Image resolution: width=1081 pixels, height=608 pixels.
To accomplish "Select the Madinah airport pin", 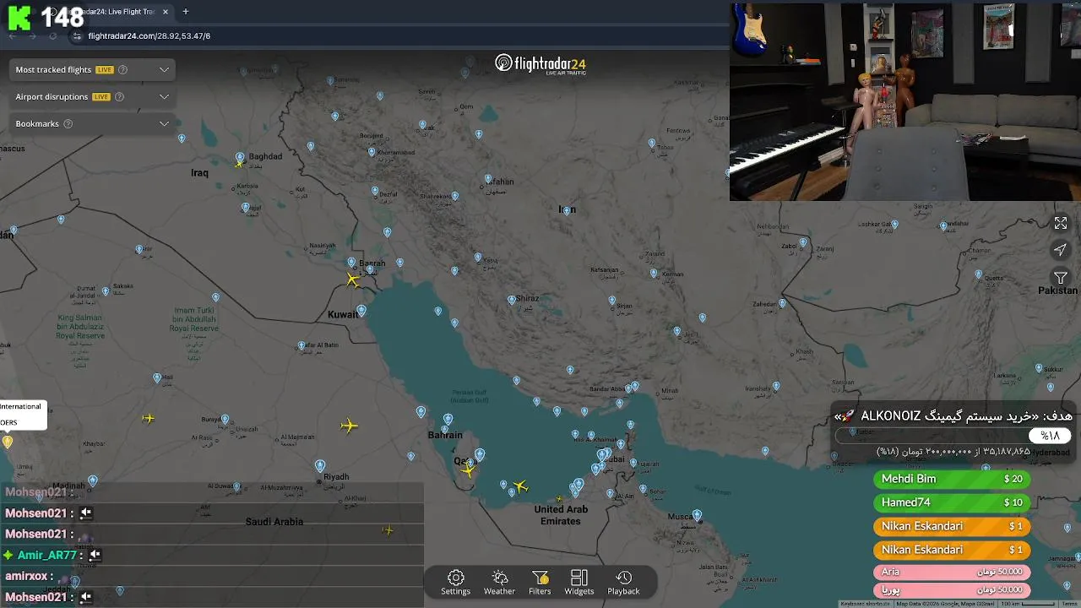I will (x=93, y=481).
